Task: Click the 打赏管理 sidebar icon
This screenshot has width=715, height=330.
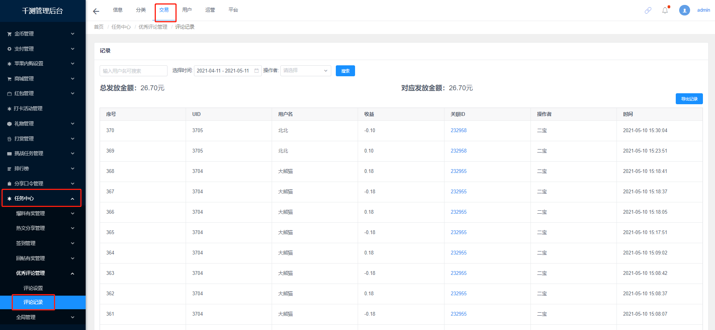Action: (9, 139)
